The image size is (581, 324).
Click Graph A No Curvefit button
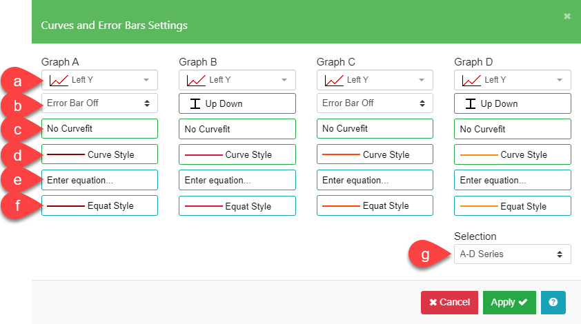tap(99, 129)
